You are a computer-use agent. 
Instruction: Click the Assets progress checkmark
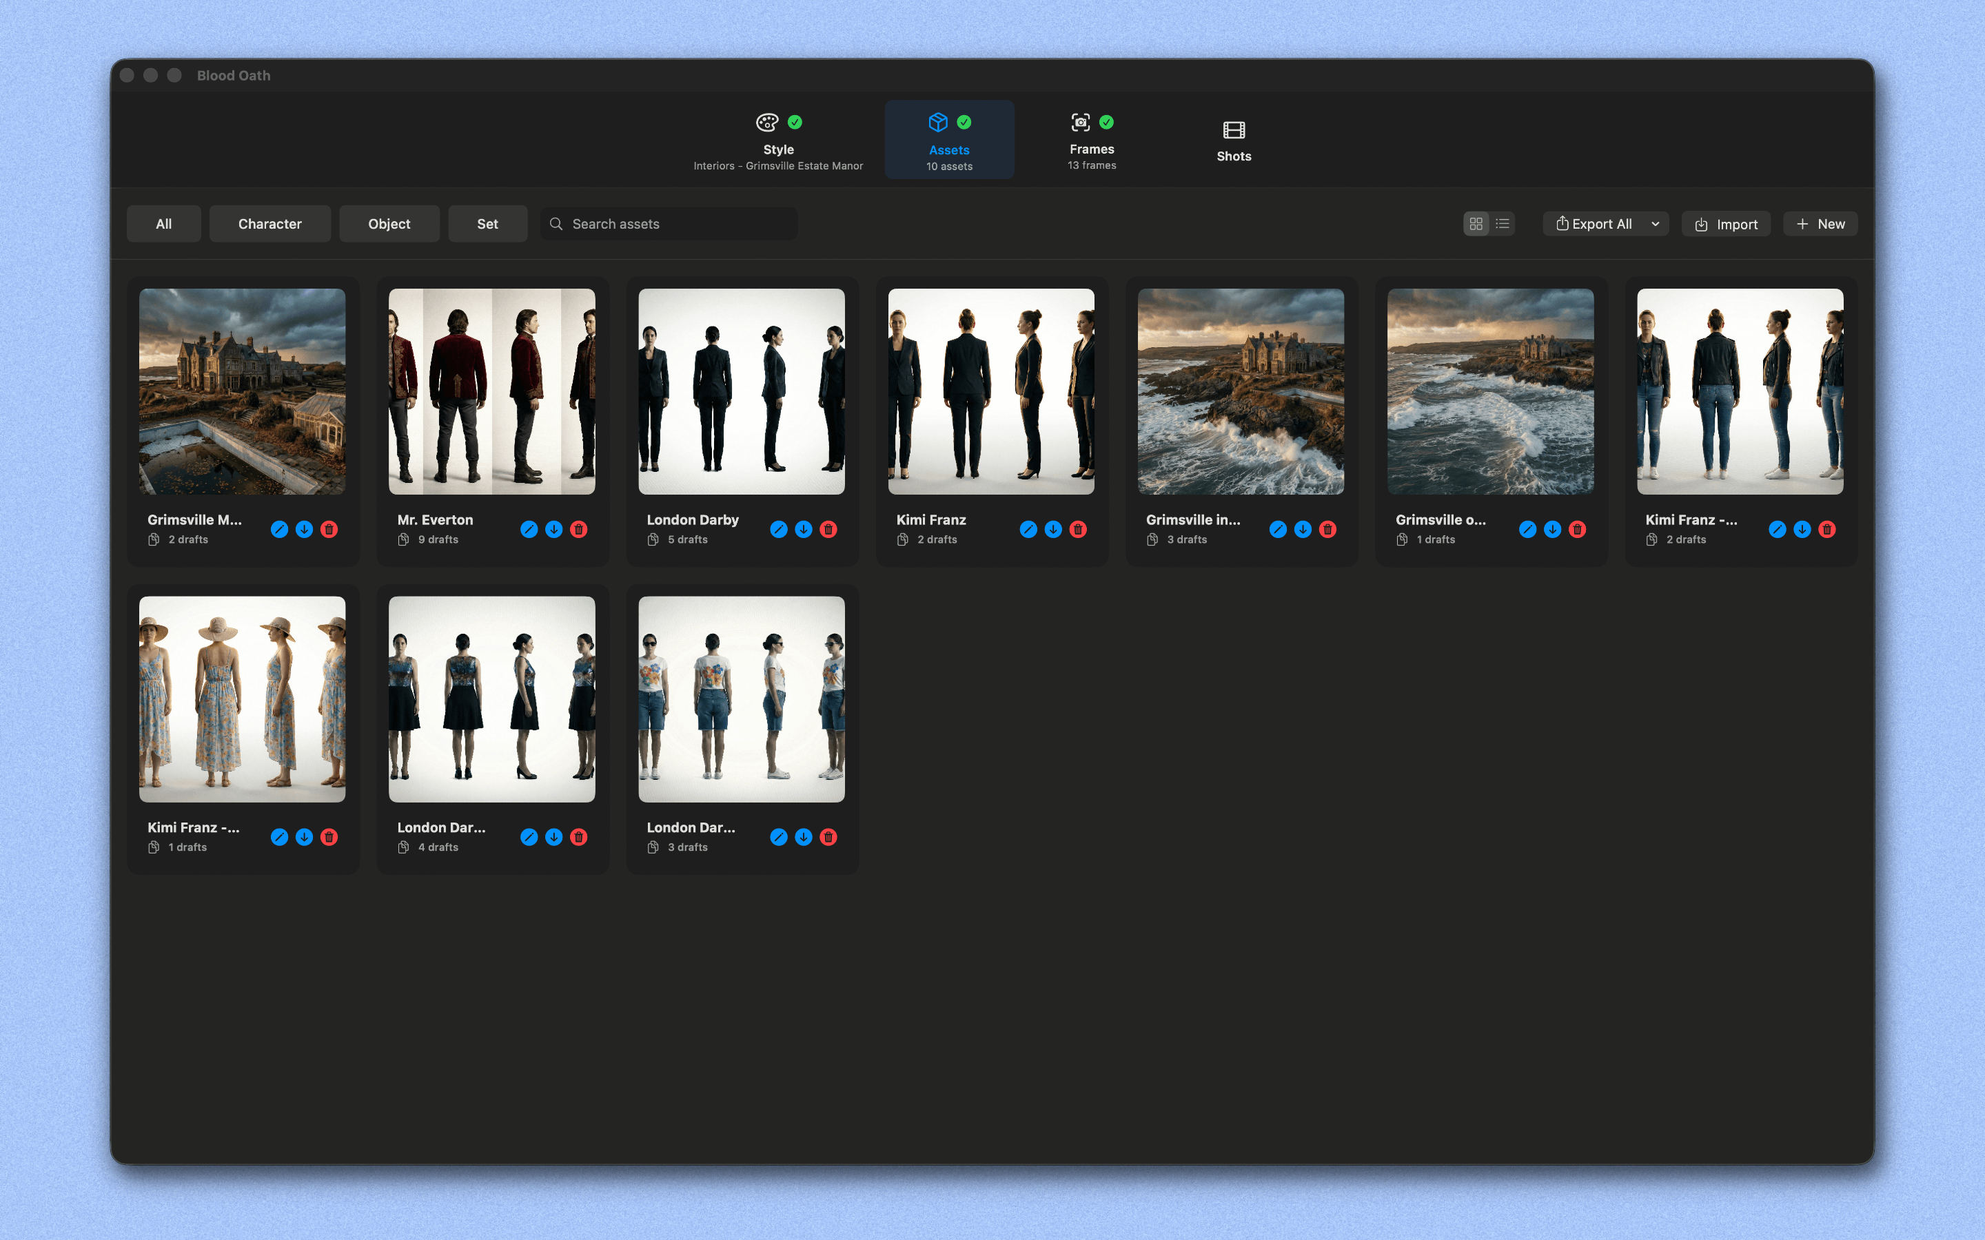click(964, 122)
